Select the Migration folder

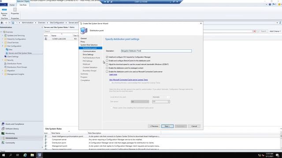pos(11,71)
